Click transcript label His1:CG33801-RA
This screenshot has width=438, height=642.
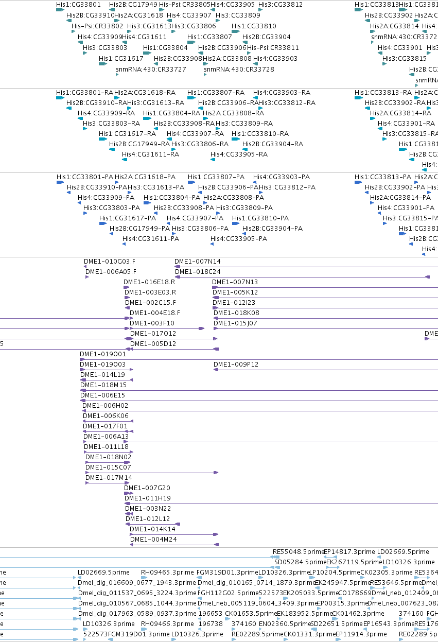pyautogui.click(x=84, y=93)
